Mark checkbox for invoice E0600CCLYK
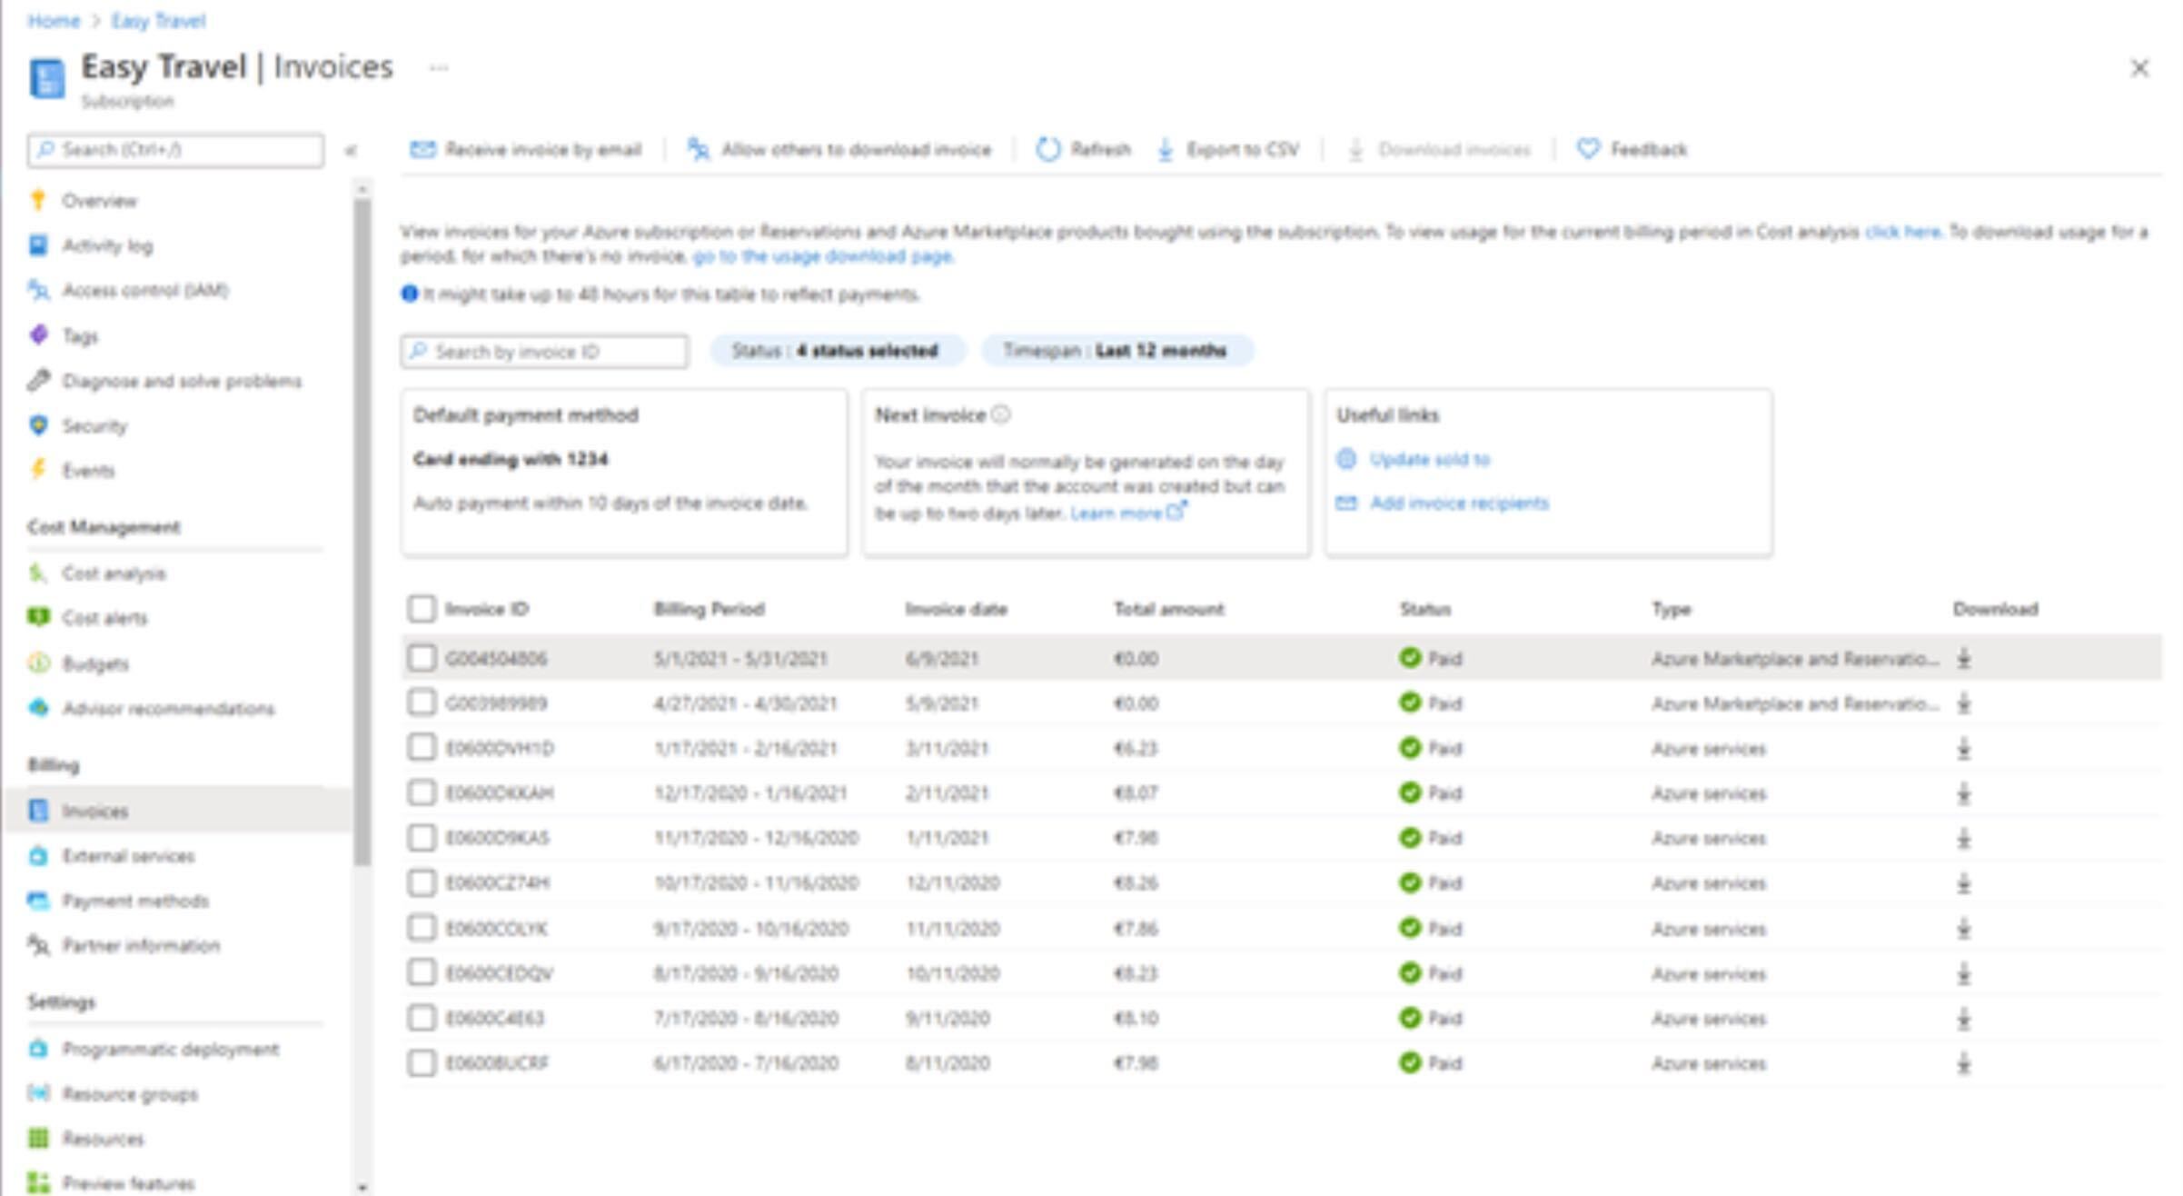Image resolution: width=2183 pixels, height=1196 pixels. [x=422, y=928]
